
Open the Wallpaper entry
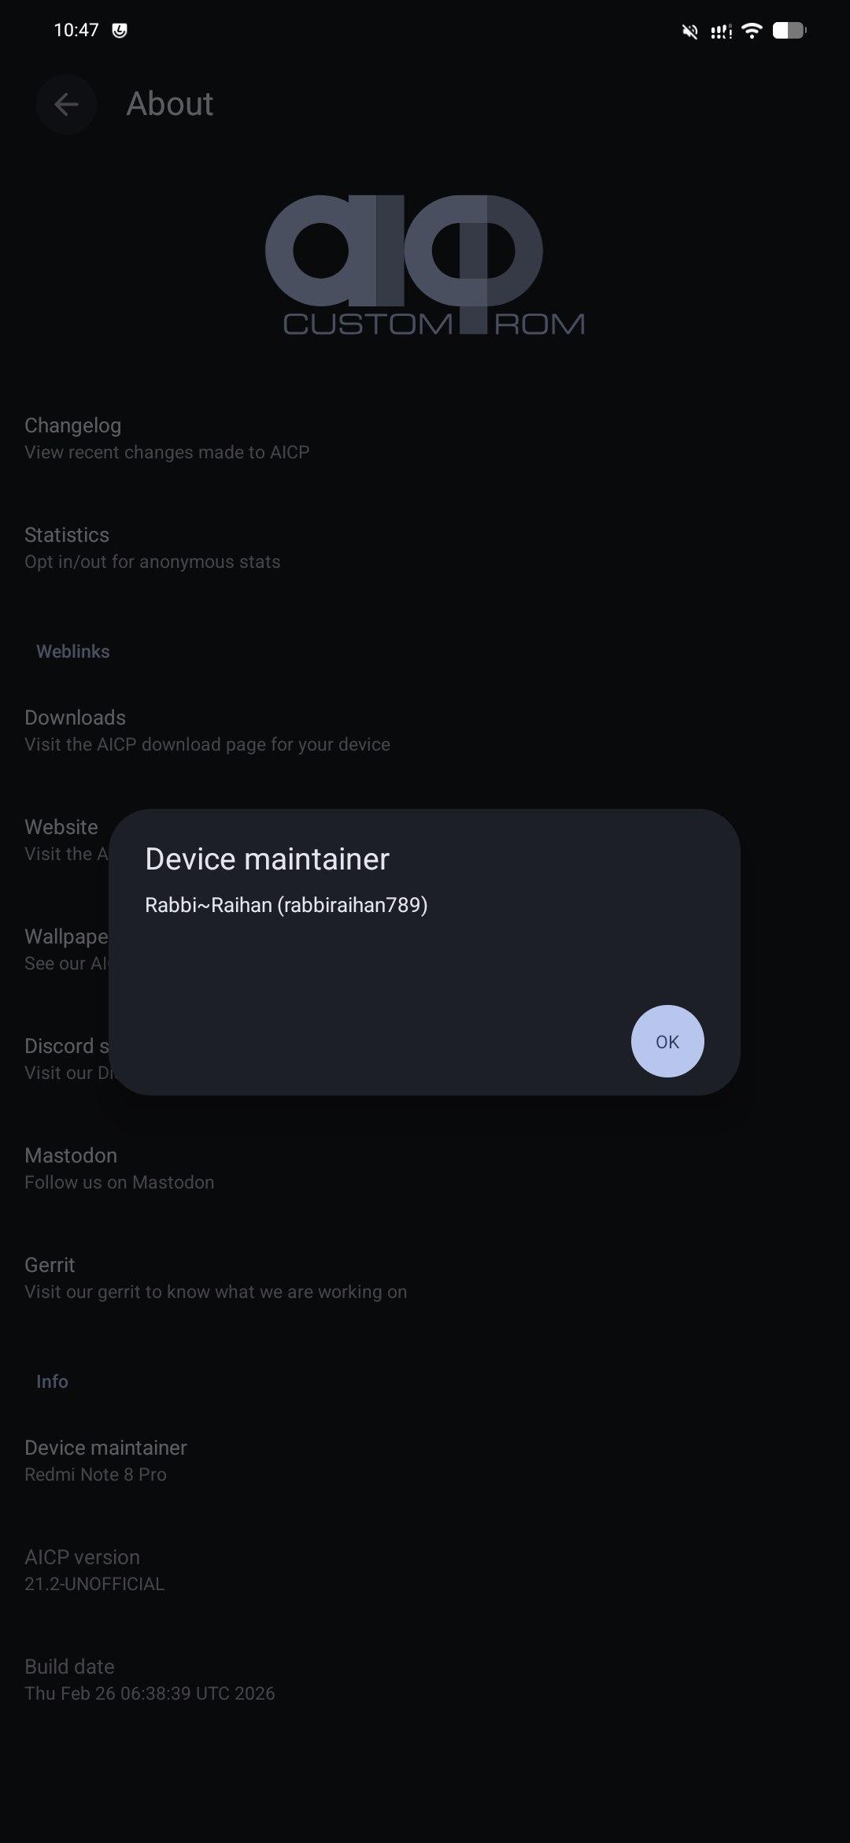tap(55, 950)
